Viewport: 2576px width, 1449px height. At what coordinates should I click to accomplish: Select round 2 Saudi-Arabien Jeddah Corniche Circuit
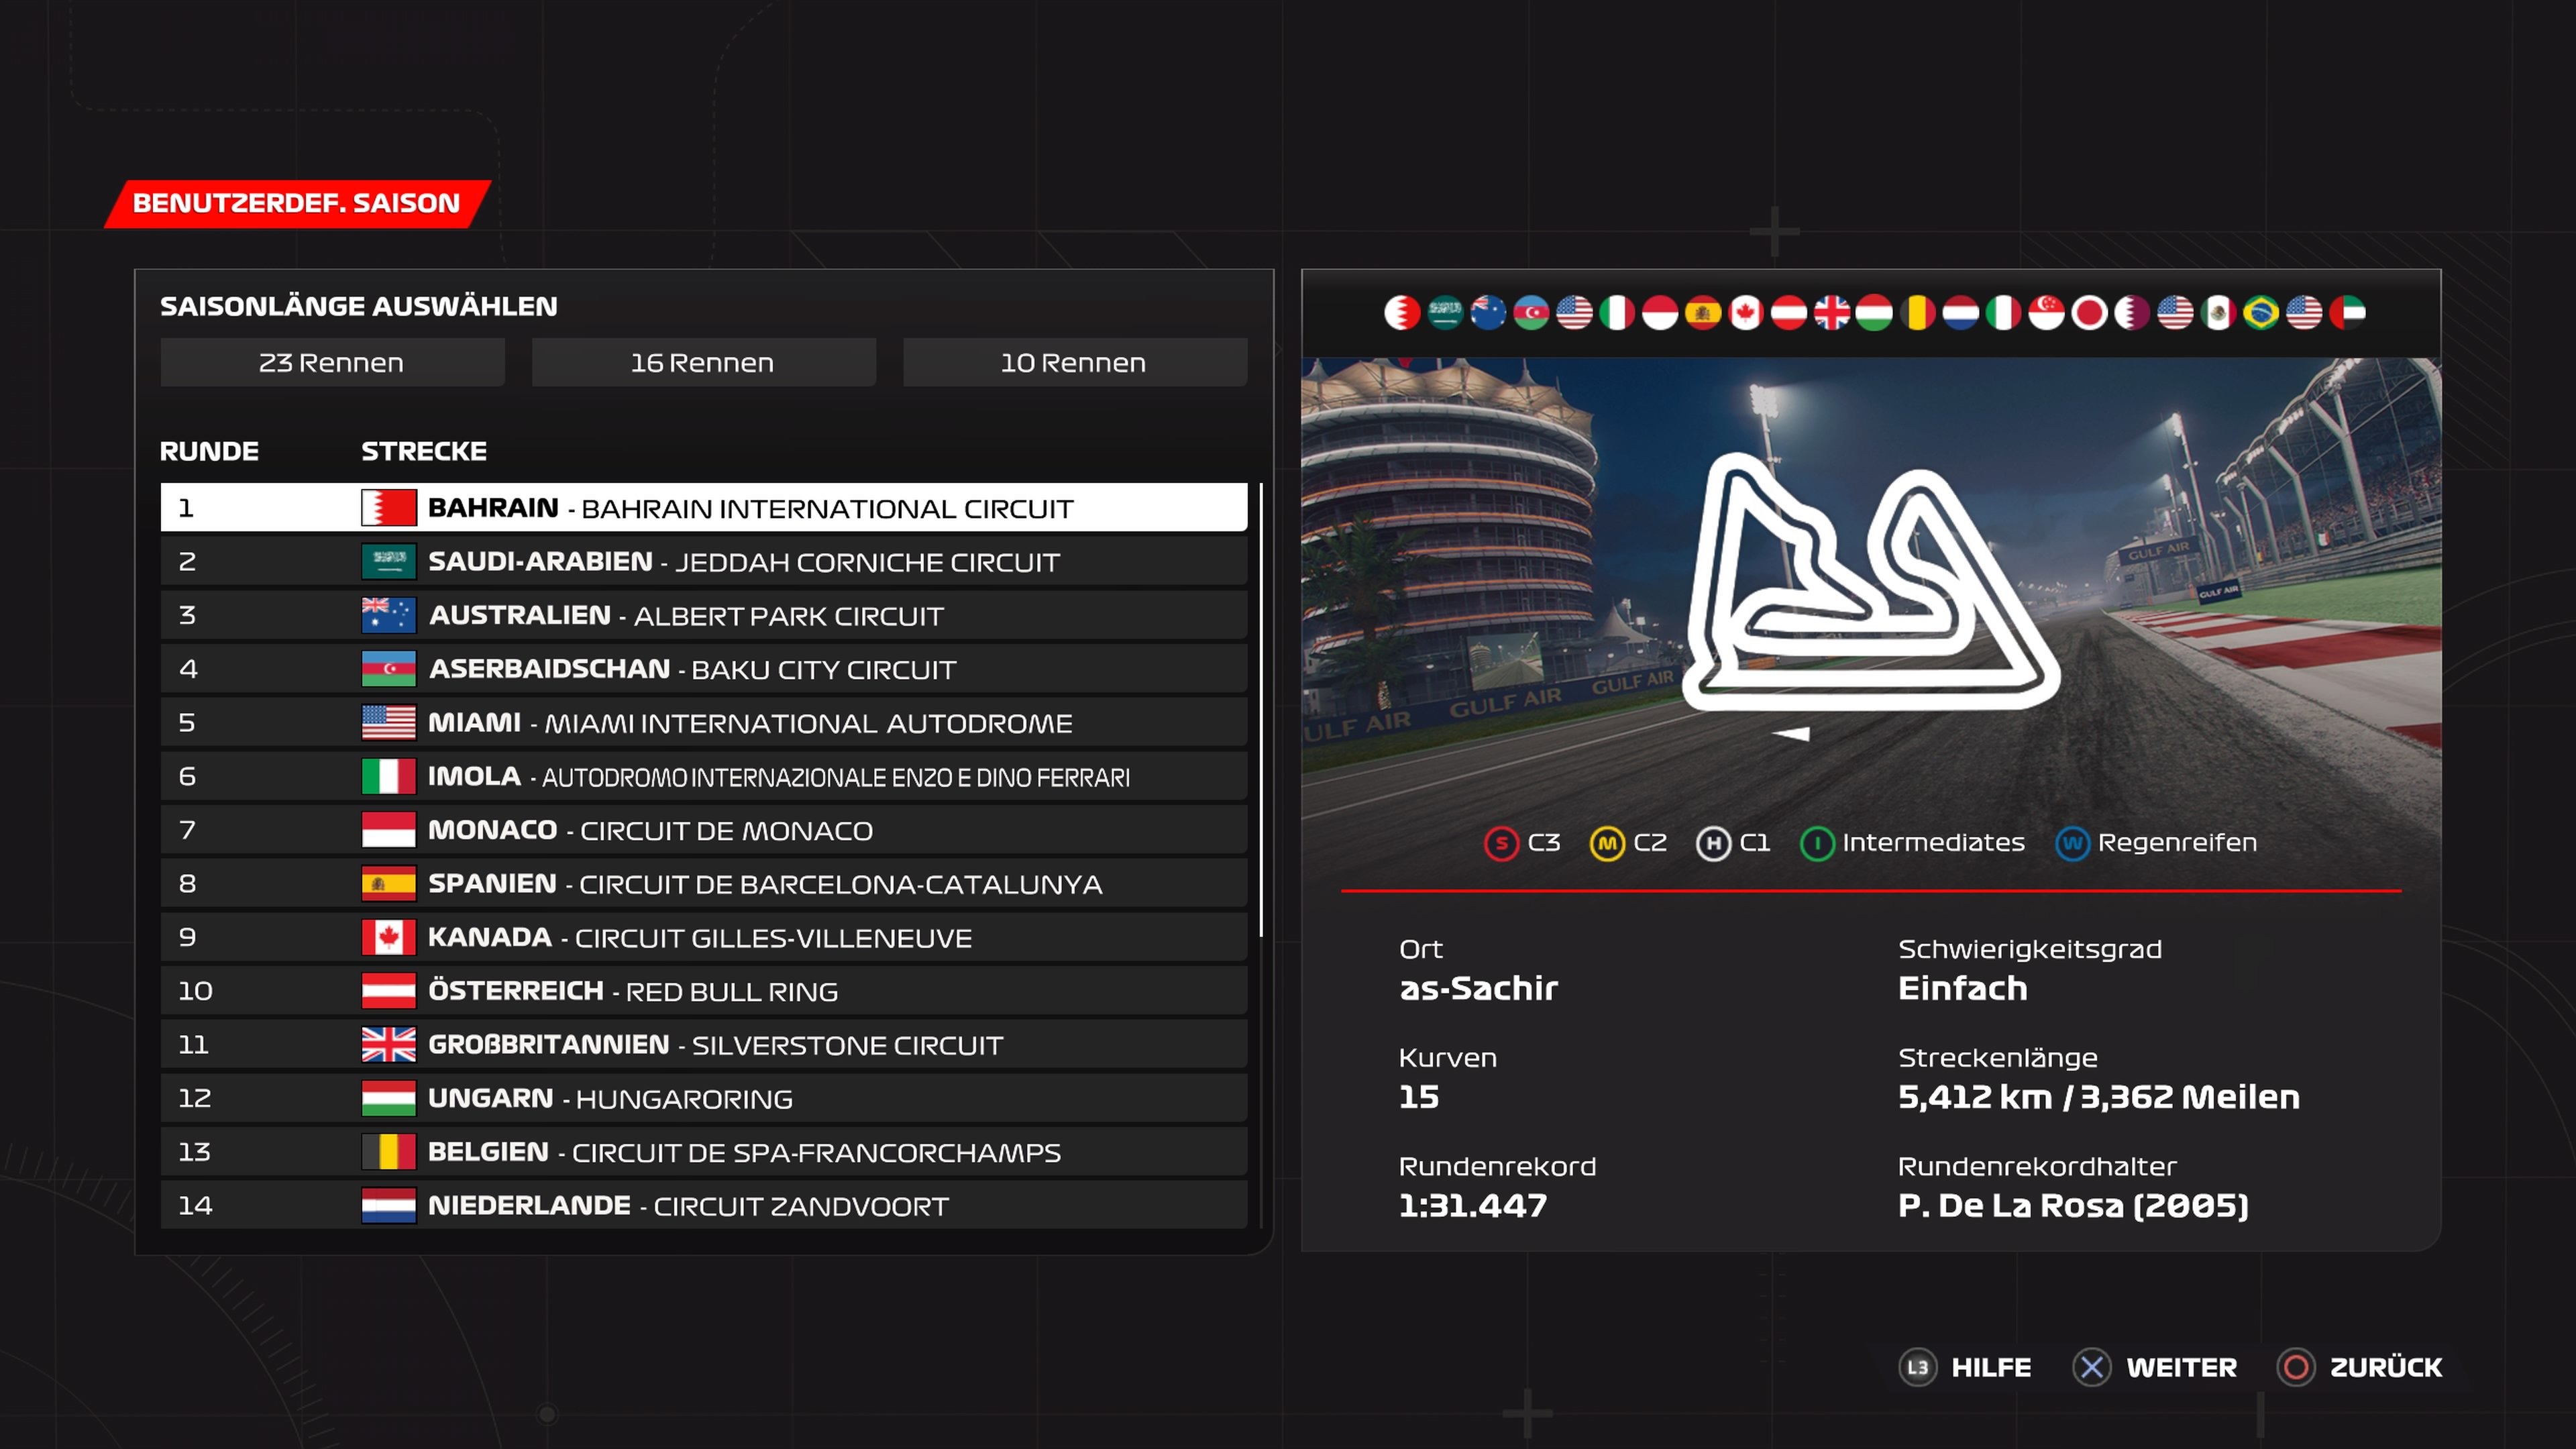[704, 561]
